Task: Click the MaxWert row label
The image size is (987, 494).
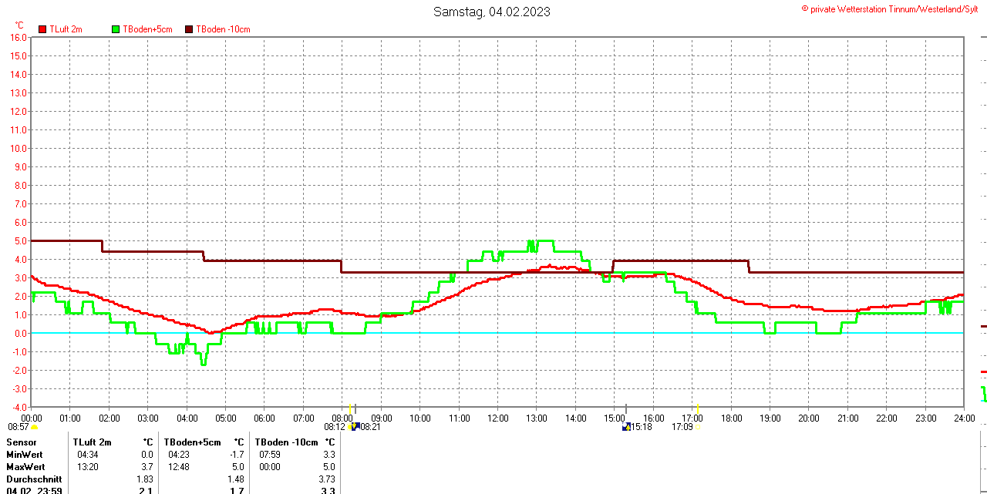Action: [26, 467]
